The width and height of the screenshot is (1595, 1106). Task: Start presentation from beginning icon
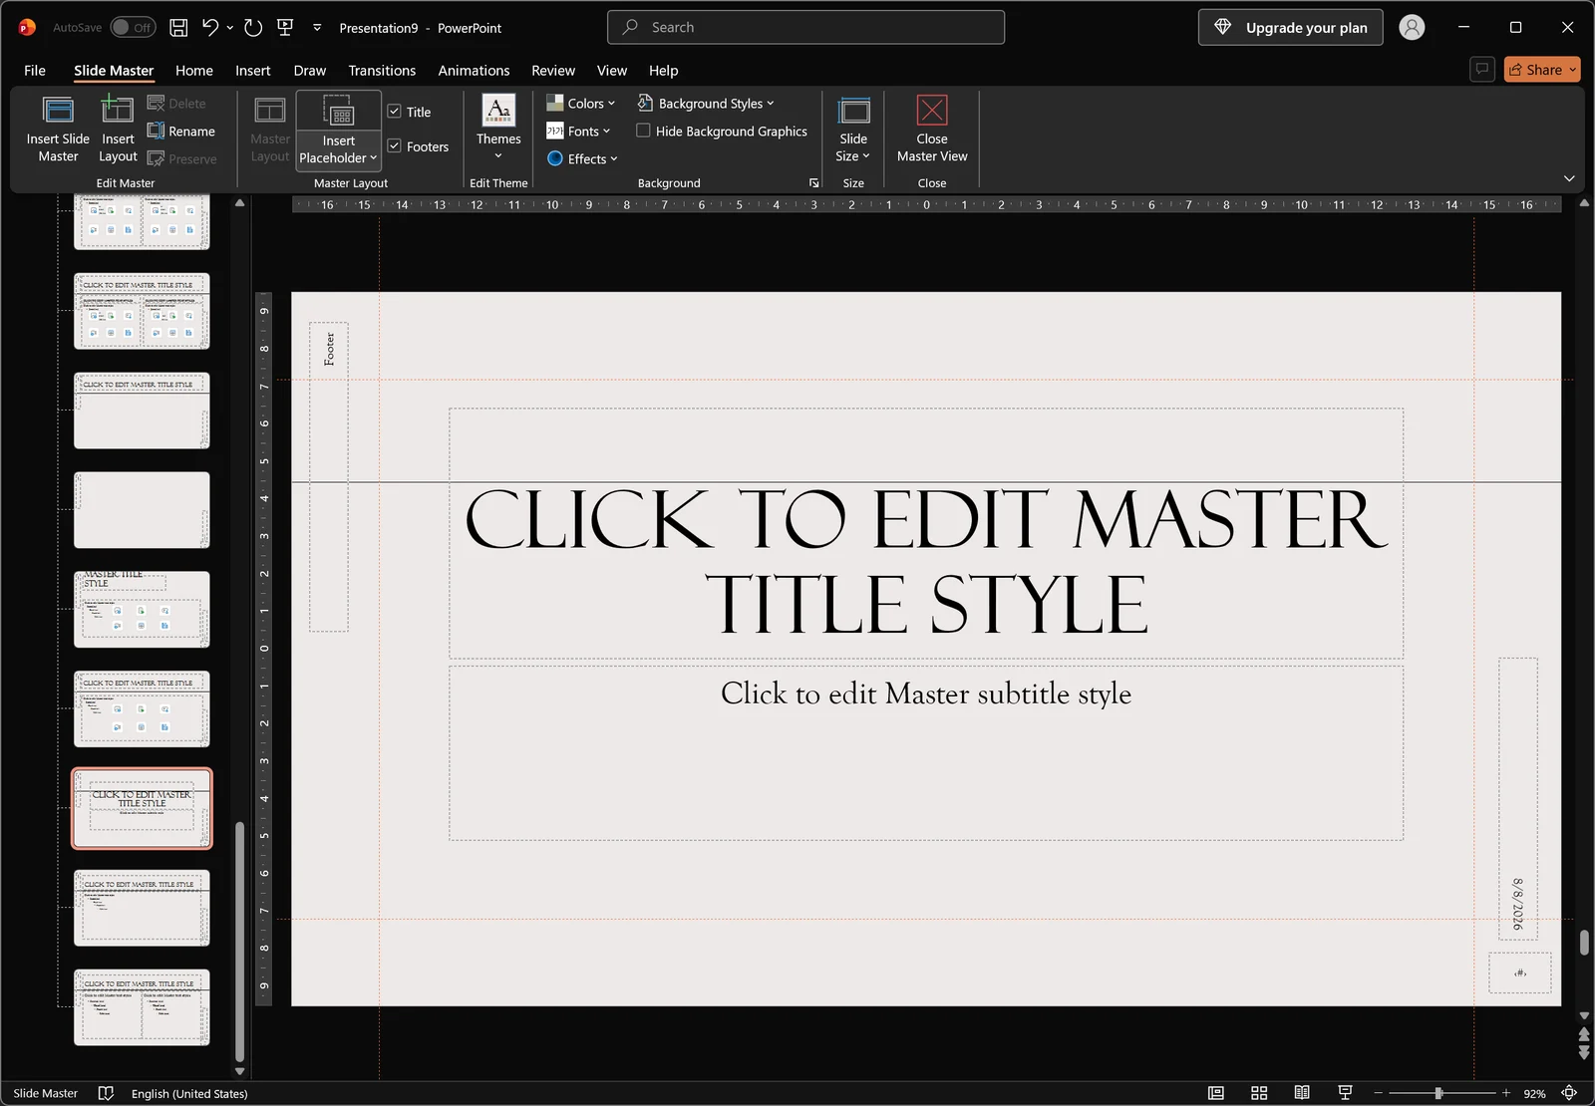click(x=285, y=28)
